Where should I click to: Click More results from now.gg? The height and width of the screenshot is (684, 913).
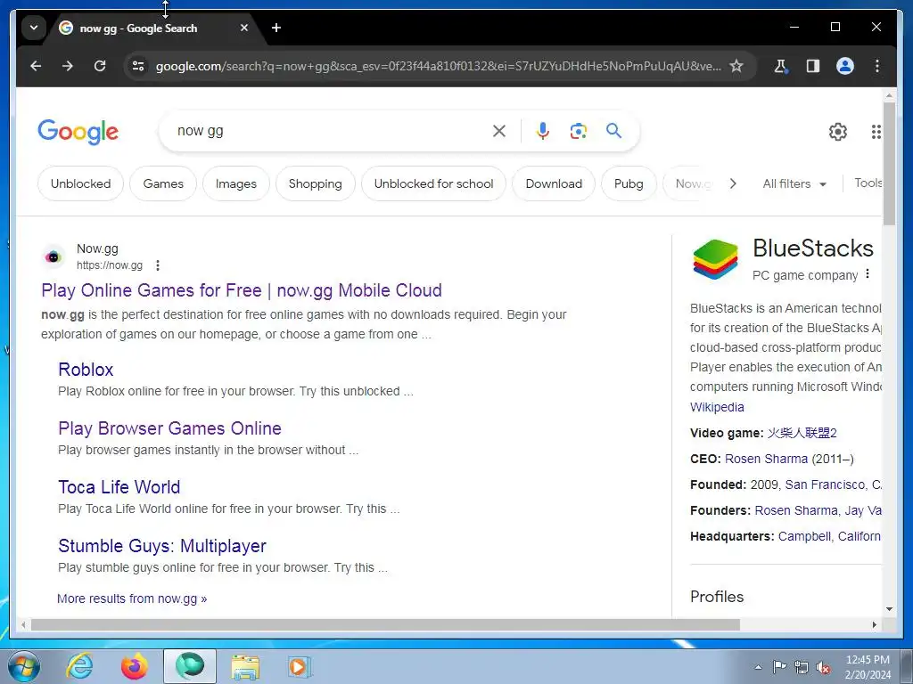132,598
